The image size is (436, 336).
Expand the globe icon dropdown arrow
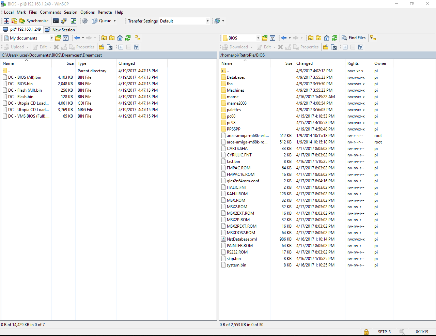click(x=223, y=21)
